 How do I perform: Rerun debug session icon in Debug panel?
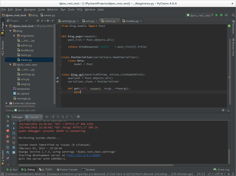(x=8, y=116)
